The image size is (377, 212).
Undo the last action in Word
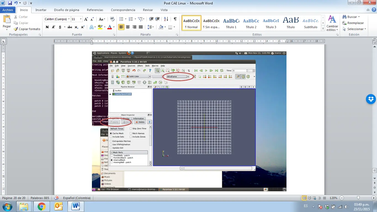pos(16,3)
